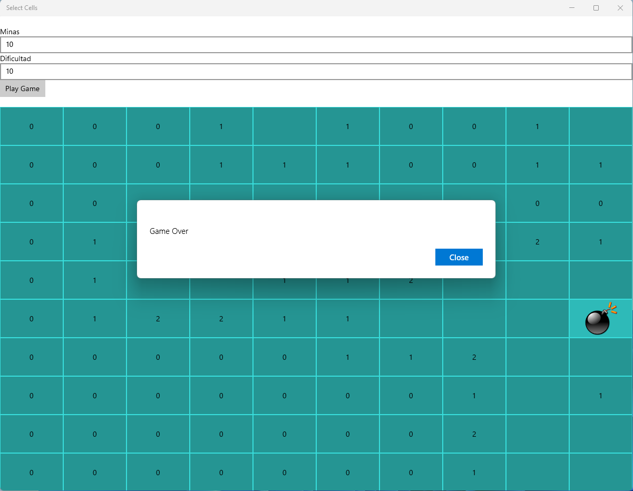The image size is (633, 491).
Task: Select the top-left corner cell showing 0
Action: (x=32, y=126)
